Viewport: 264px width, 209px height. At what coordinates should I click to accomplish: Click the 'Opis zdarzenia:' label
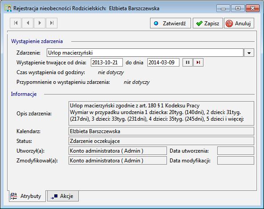pos(34,114)
